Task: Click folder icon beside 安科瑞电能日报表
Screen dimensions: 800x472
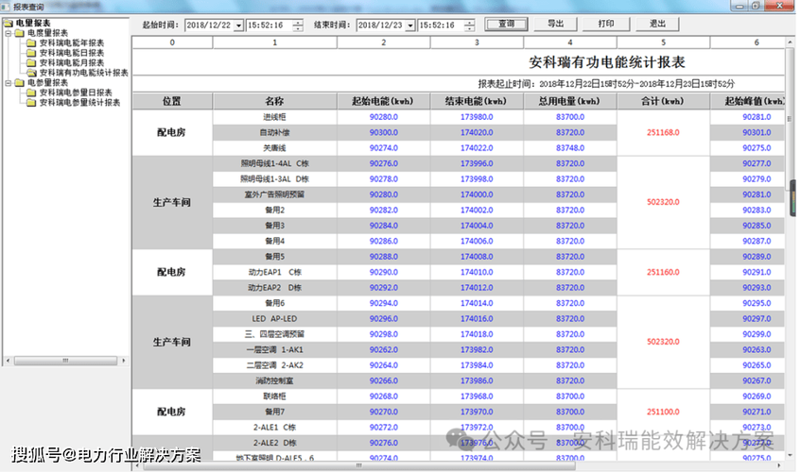Action: pyautogui.click(x=31, y=53)
